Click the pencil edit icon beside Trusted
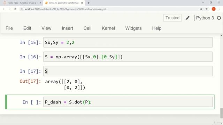 click(187, 18)
